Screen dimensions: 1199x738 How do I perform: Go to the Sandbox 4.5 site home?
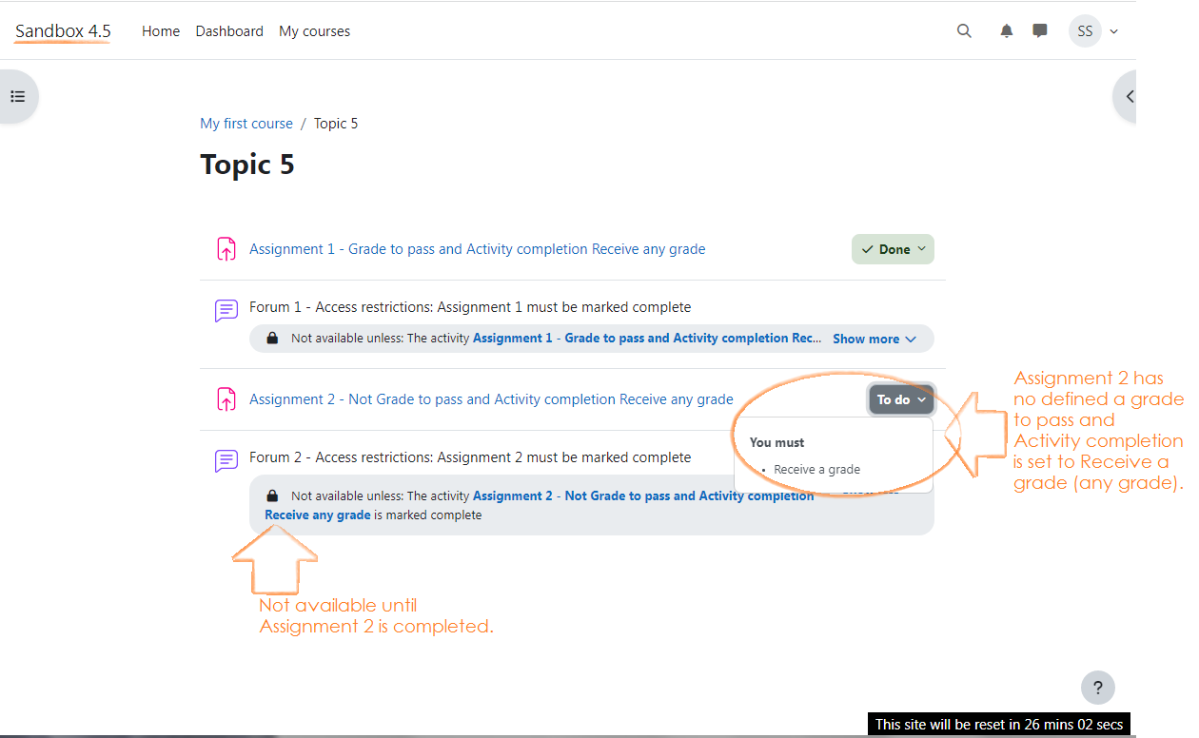coord(63,31)
